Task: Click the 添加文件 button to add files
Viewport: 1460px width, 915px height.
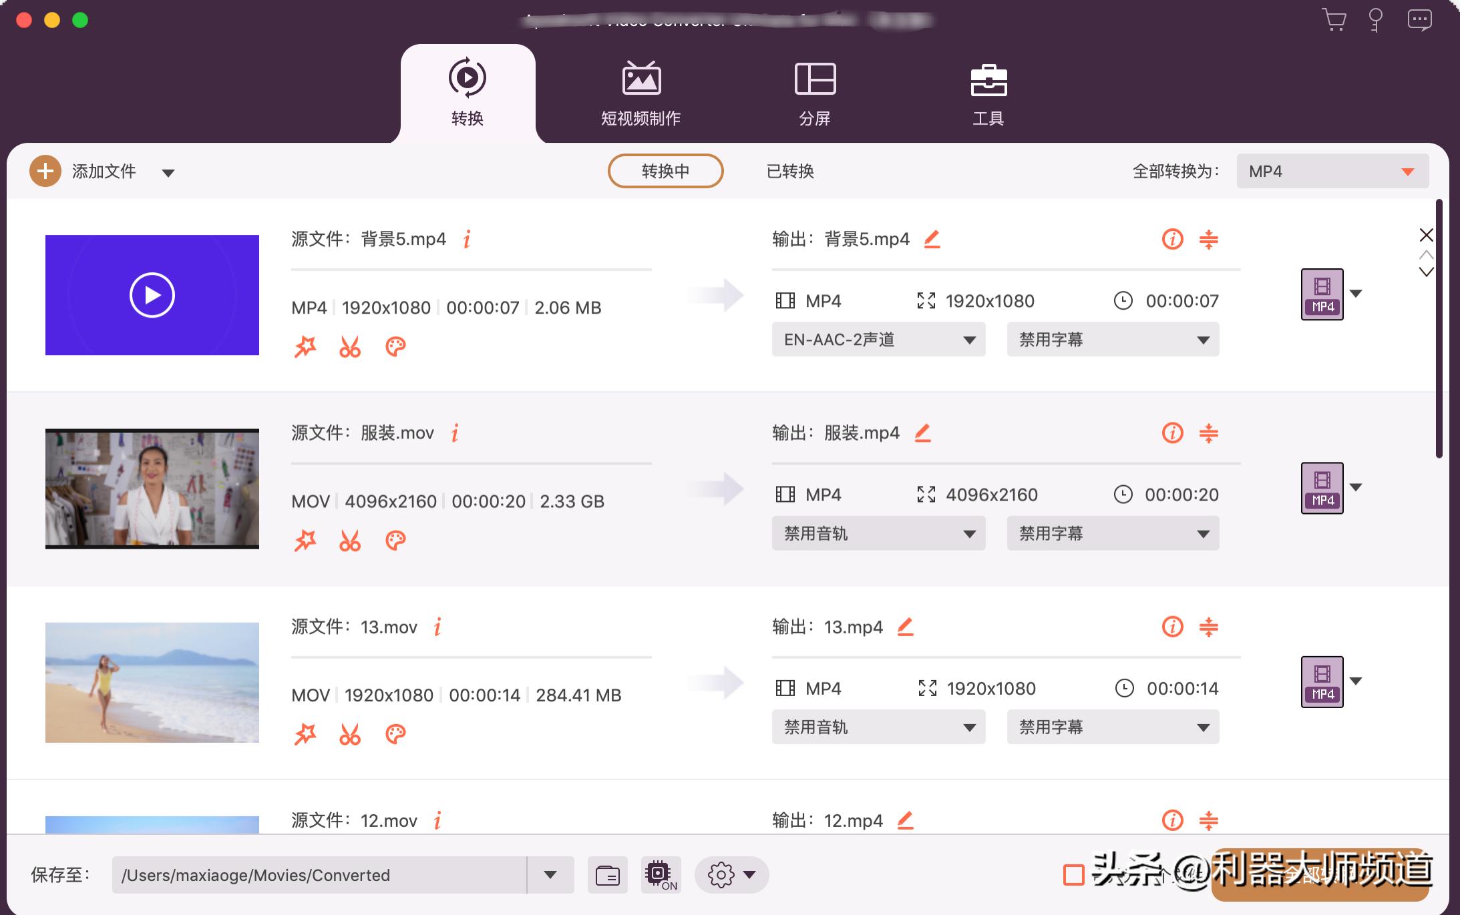Action: [87, 171]
